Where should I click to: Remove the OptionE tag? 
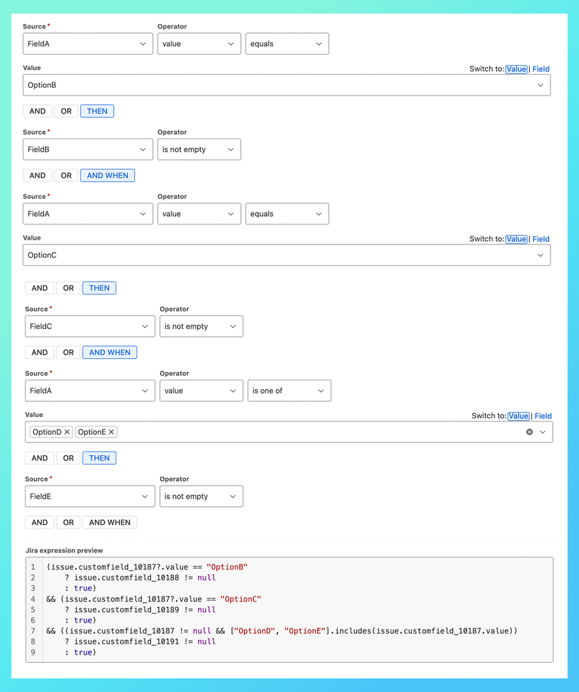(x=112, y=432)
